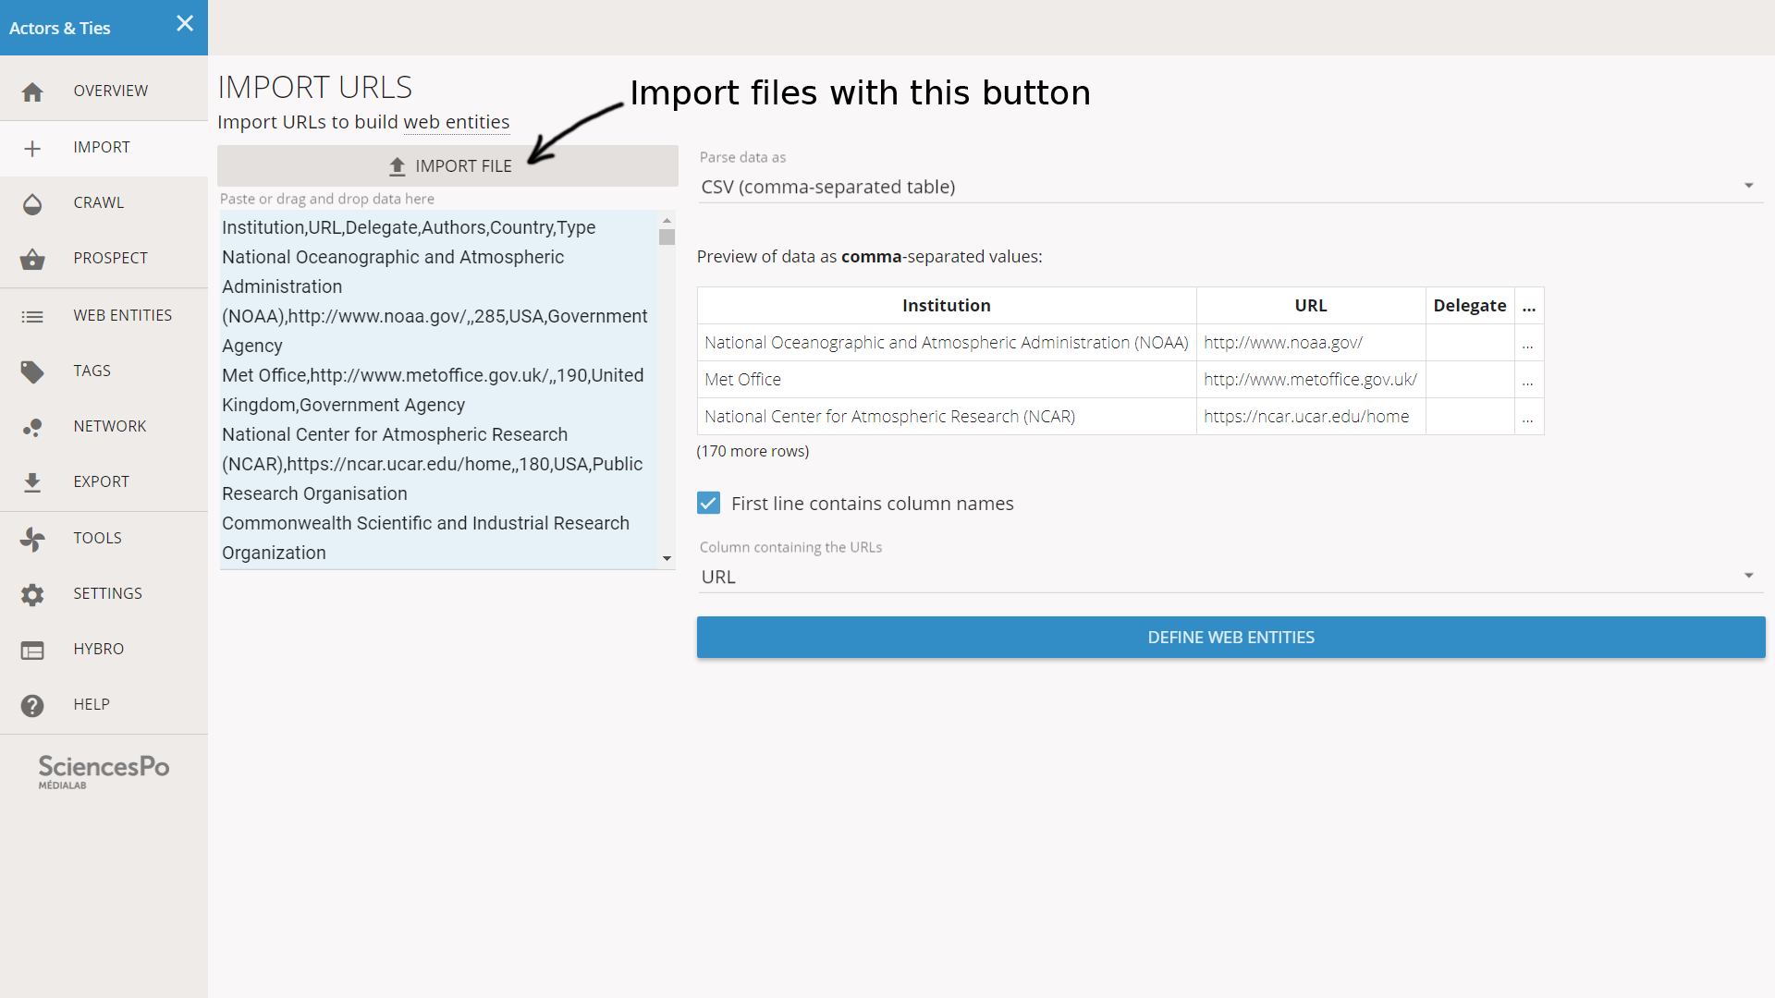Select the Met Office cell
Screen dimensions: 1775x998
tap(946, 380)
